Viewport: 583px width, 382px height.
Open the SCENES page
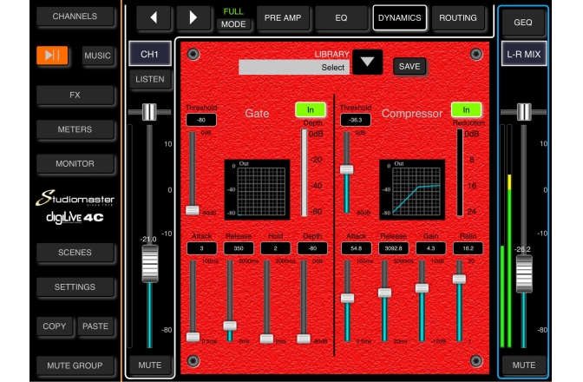75,252
